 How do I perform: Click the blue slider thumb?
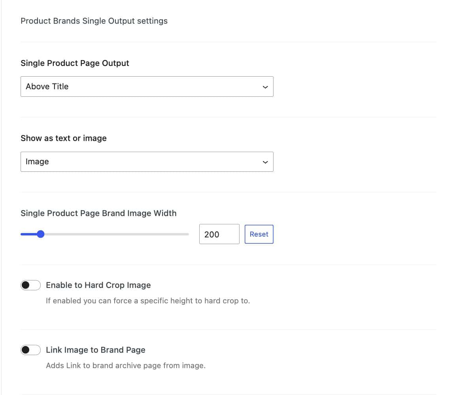point(41,234)
